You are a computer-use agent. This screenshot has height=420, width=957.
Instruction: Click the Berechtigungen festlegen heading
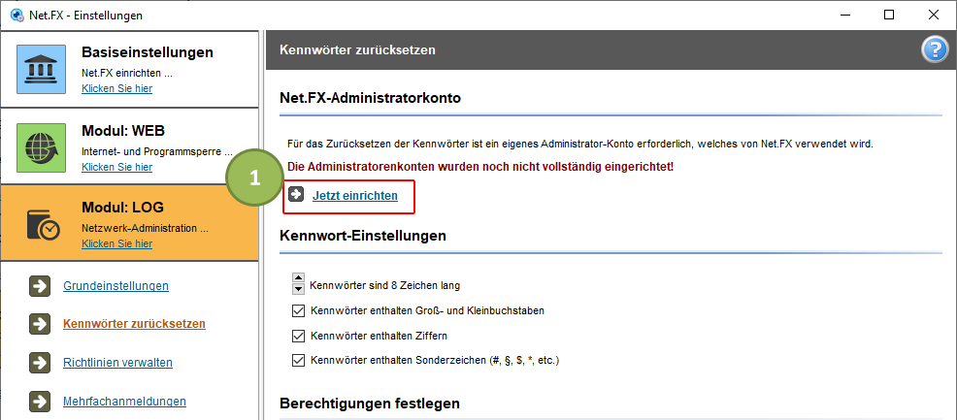(x=369, y=404)
